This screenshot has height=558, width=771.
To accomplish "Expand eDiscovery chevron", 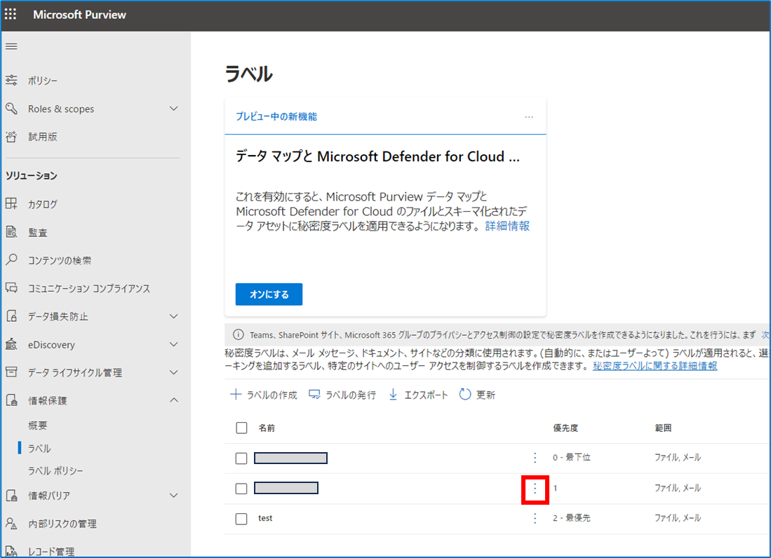I will pyautogui.click(x=173, y=343).
